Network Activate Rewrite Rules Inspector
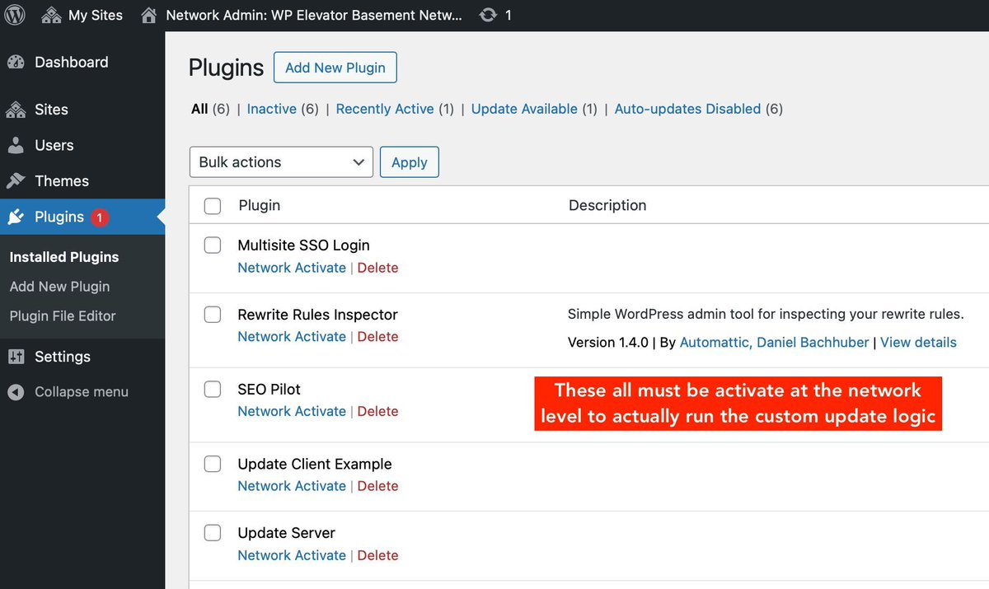Viewport: 989px width, 589px height. coord(292,336)
